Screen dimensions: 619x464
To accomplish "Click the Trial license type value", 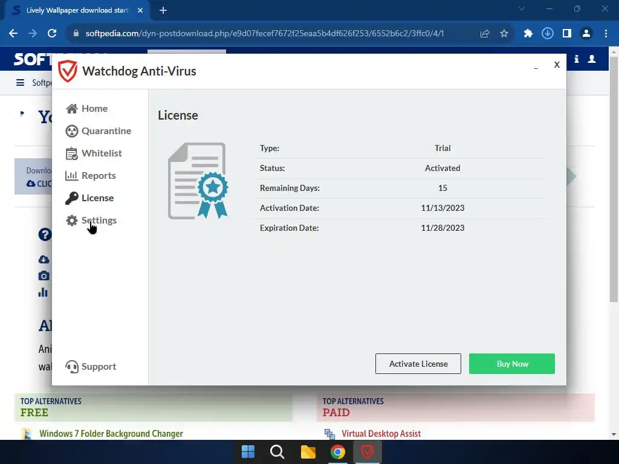I will (442, 149).
